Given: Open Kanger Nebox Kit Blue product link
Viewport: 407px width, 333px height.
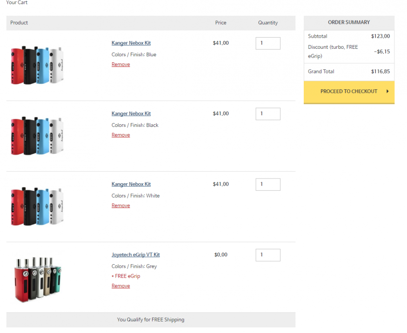Looking at the screenshot, I should tap(131, 43).
